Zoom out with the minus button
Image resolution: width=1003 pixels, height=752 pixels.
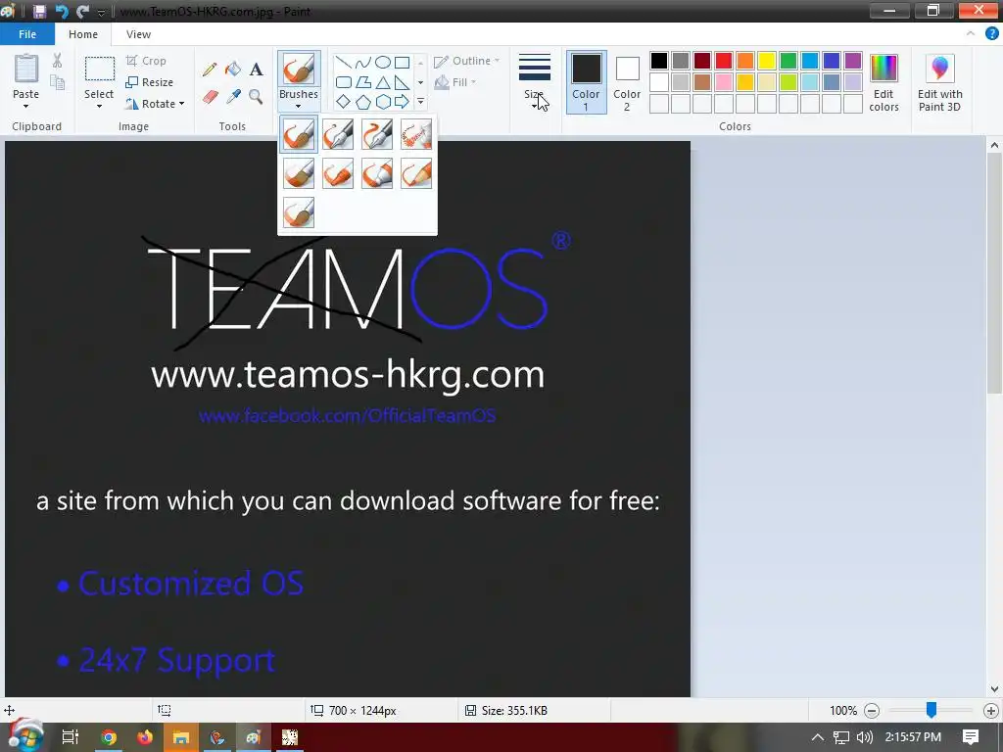pyautogui.click(x=871, y=711)
